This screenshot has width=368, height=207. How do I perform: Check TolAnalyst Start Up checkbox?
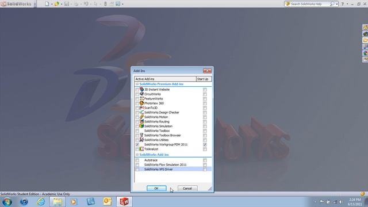click(205, 149)
